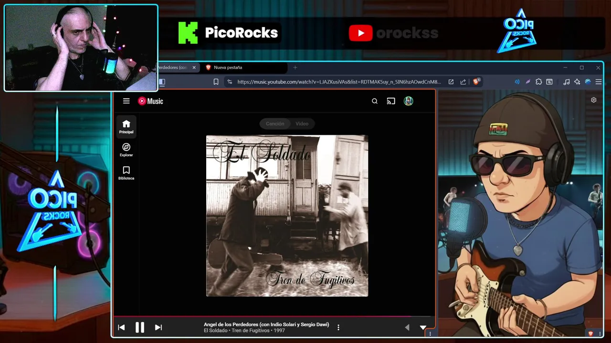
Task: Skip to previous track
Action: tap(121, 327)
